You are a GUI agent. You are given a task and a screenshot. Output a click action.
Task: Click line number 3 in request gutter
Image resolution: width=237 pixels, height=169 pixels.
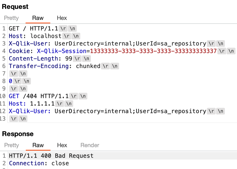click(4, 44)
